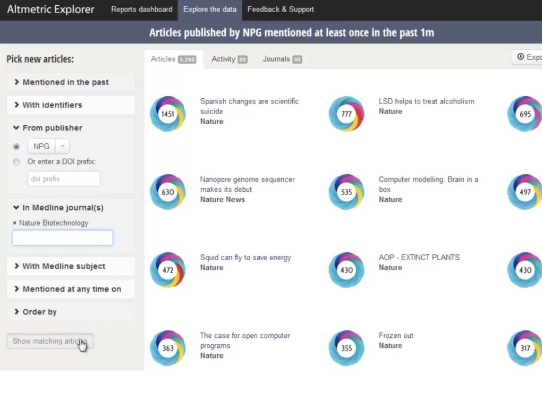Expand the With Medline subject section
The image size is (542, 406).
(x=64, y=266)
